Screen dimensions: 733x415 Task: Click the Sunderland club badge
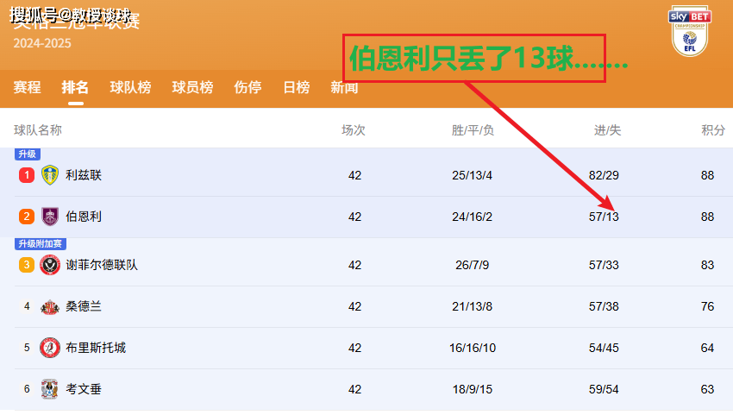click(x=50, y=306)
